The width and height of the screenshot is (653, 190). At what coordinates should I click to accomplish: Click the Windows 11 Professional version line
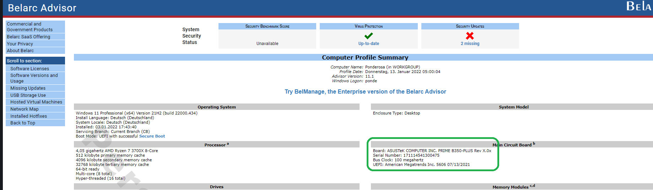click(x=136, y=113)
